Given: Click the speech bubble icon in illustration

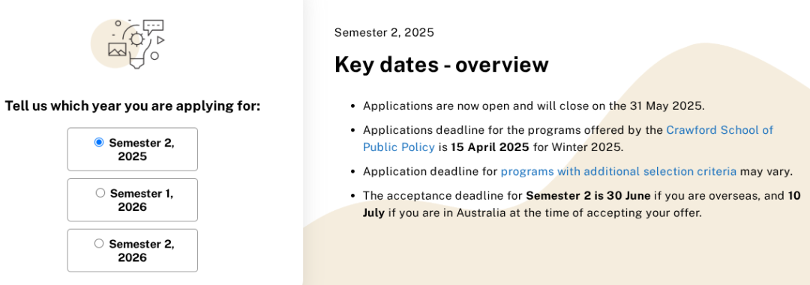Looking at the screenshot, I should point(154,27).
